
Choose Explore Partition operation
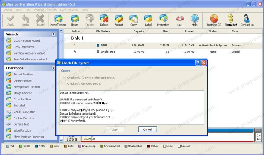[x=23, y=118]
